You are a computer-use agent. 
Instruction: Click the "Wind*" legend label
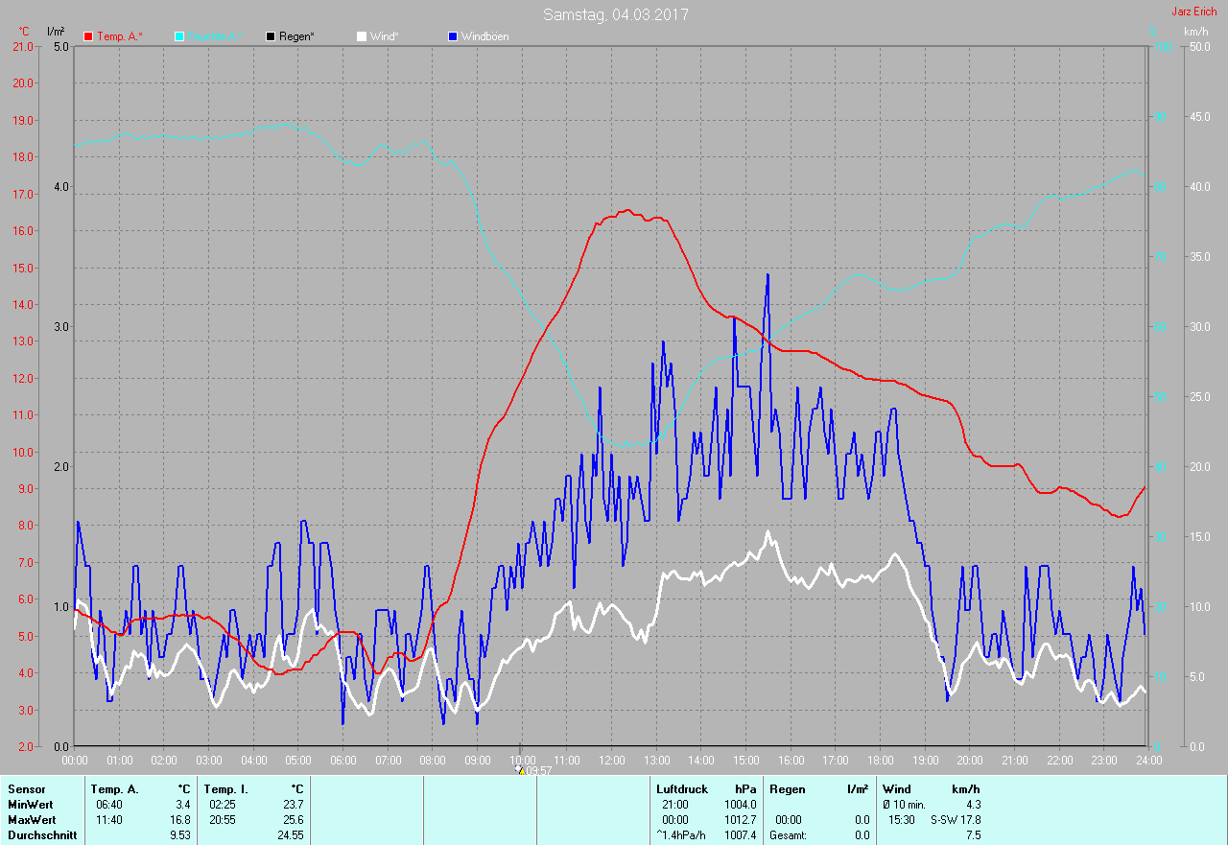(x=384, y=36)
